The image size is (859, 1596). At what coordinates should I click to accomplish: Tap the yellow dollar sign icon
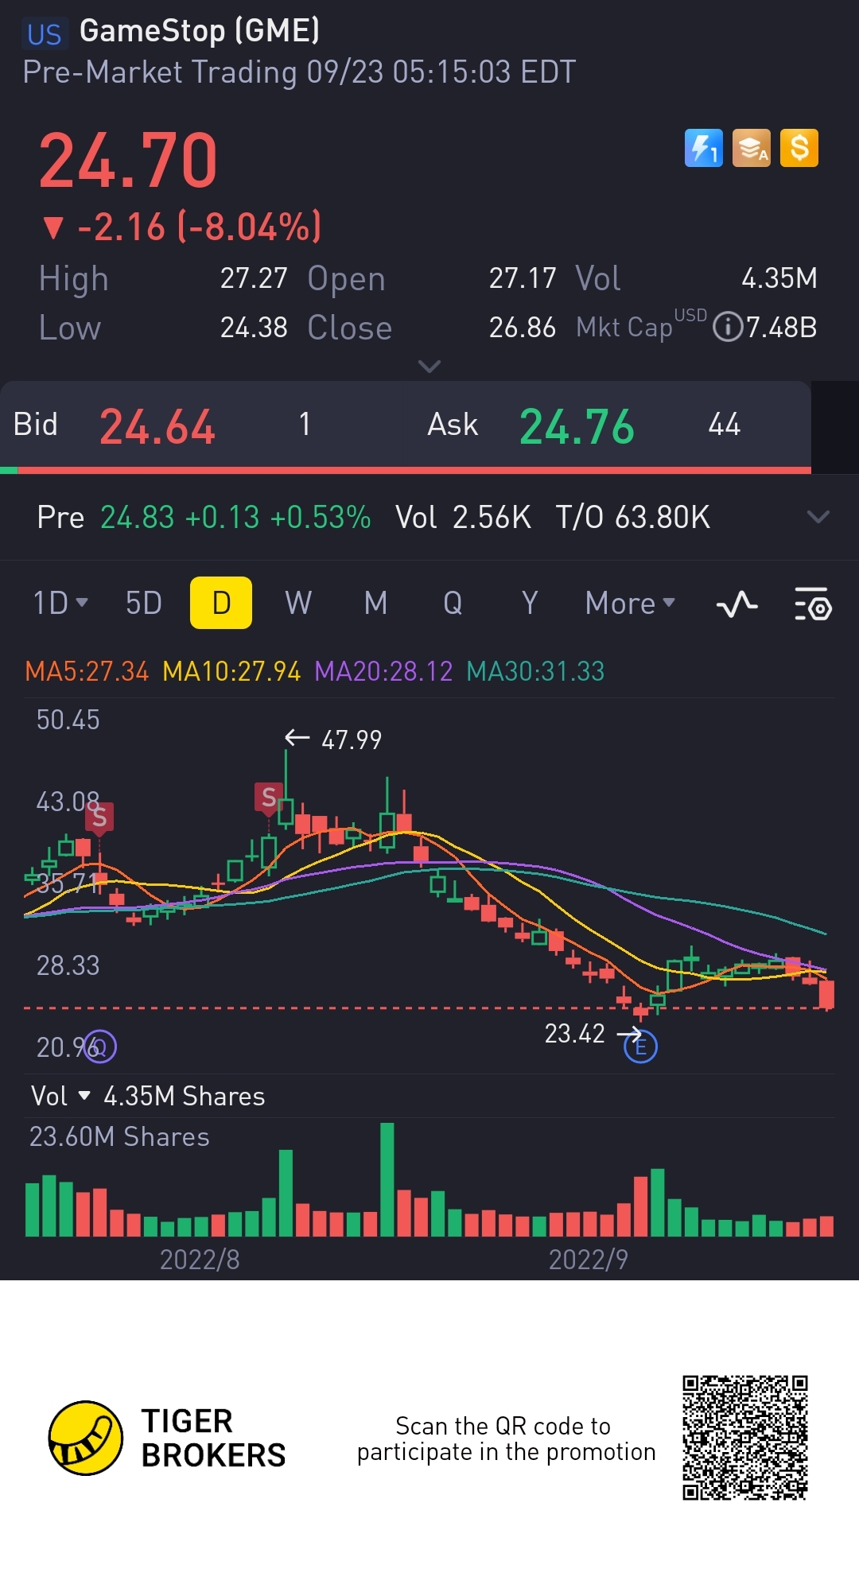[x=799, y=148]
